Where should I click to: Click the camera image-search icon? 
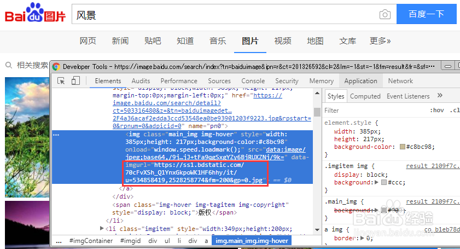[385, 14]
